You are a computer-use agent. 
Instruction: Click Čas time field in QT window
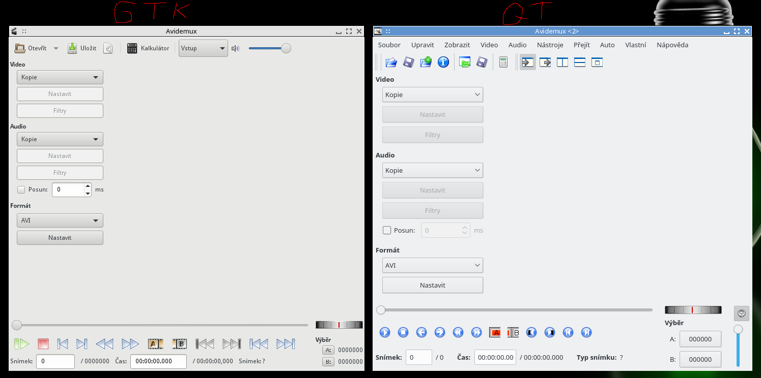(495, 357)
